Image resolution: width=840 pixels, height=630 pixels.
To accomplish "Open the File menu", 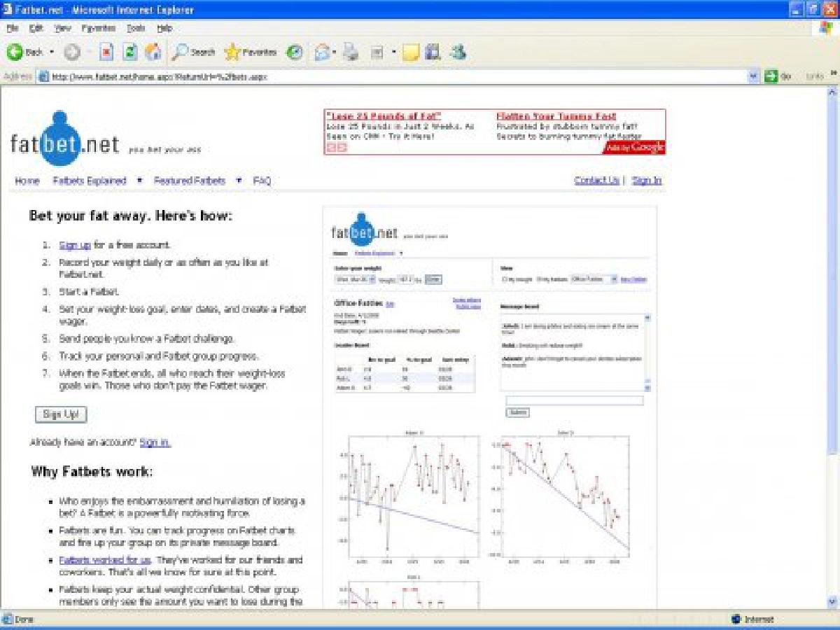I will 13,28.
